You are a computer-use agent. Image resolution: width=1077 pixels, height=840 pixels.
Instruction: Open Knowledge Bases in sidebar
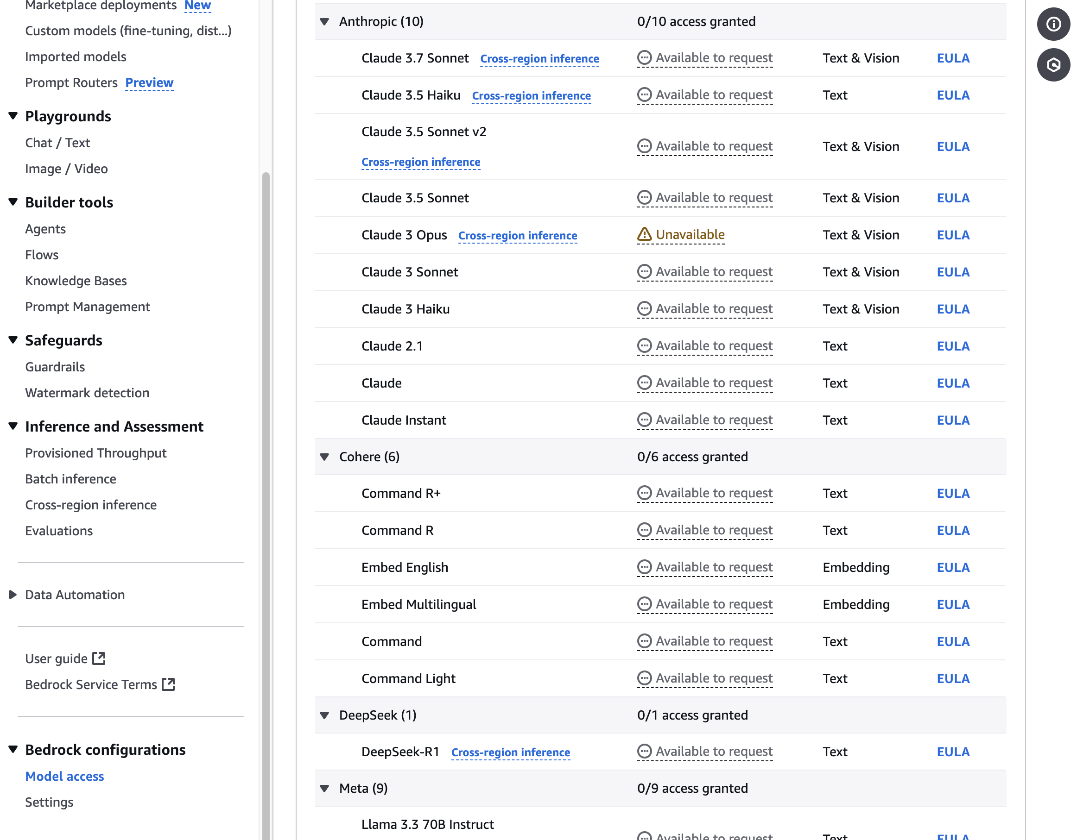pos(76,281)
